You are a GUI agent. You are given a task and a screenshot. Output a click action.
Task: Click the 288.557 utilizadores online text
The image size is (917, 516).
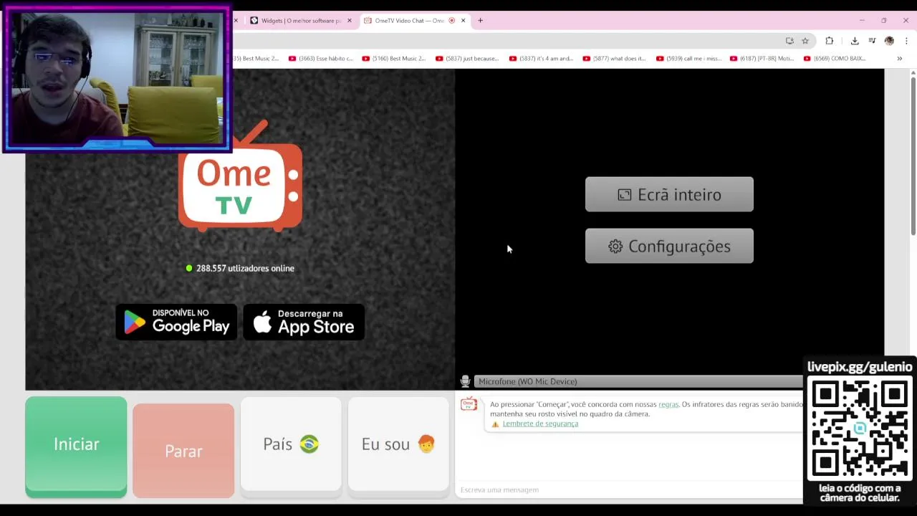(245, 268)
